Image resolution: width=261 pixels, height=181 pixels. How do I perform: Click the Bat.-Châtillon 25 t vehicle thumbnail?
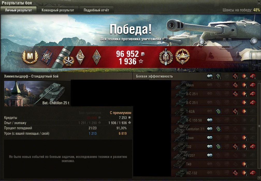pyautogui.click(x=37, y=93)
